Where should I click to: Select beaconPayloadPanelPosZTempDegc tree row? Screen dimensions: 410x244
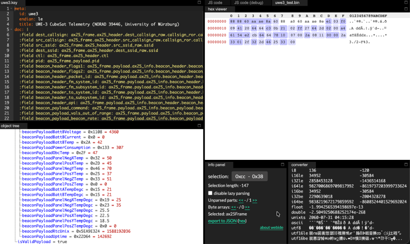(x=69, y=226)
